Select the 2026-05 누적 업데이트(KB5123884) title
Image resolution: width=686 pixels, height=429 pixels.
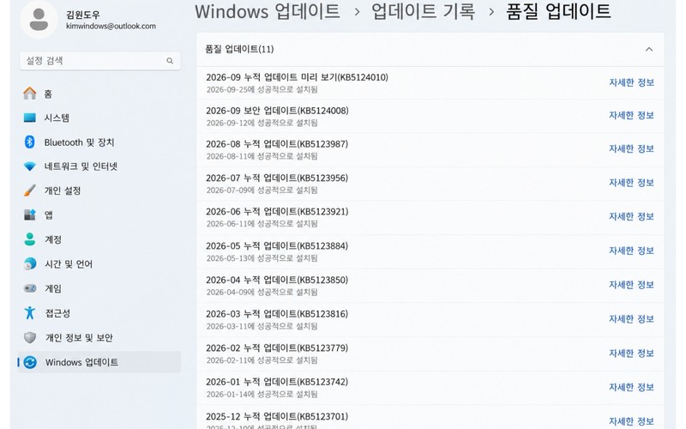tap(277, 246)
